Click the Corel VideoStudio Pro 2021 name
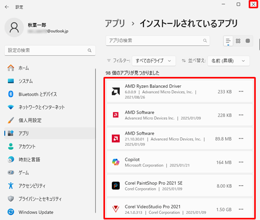 152,206
